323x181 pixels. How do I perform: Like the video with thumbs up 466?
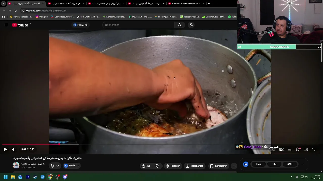coord(146,166)
